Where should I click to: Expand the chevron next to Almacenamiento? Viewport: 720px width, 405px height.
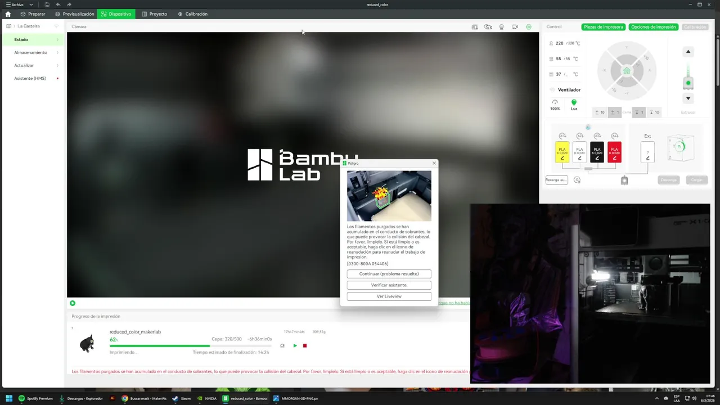(57, 52)
